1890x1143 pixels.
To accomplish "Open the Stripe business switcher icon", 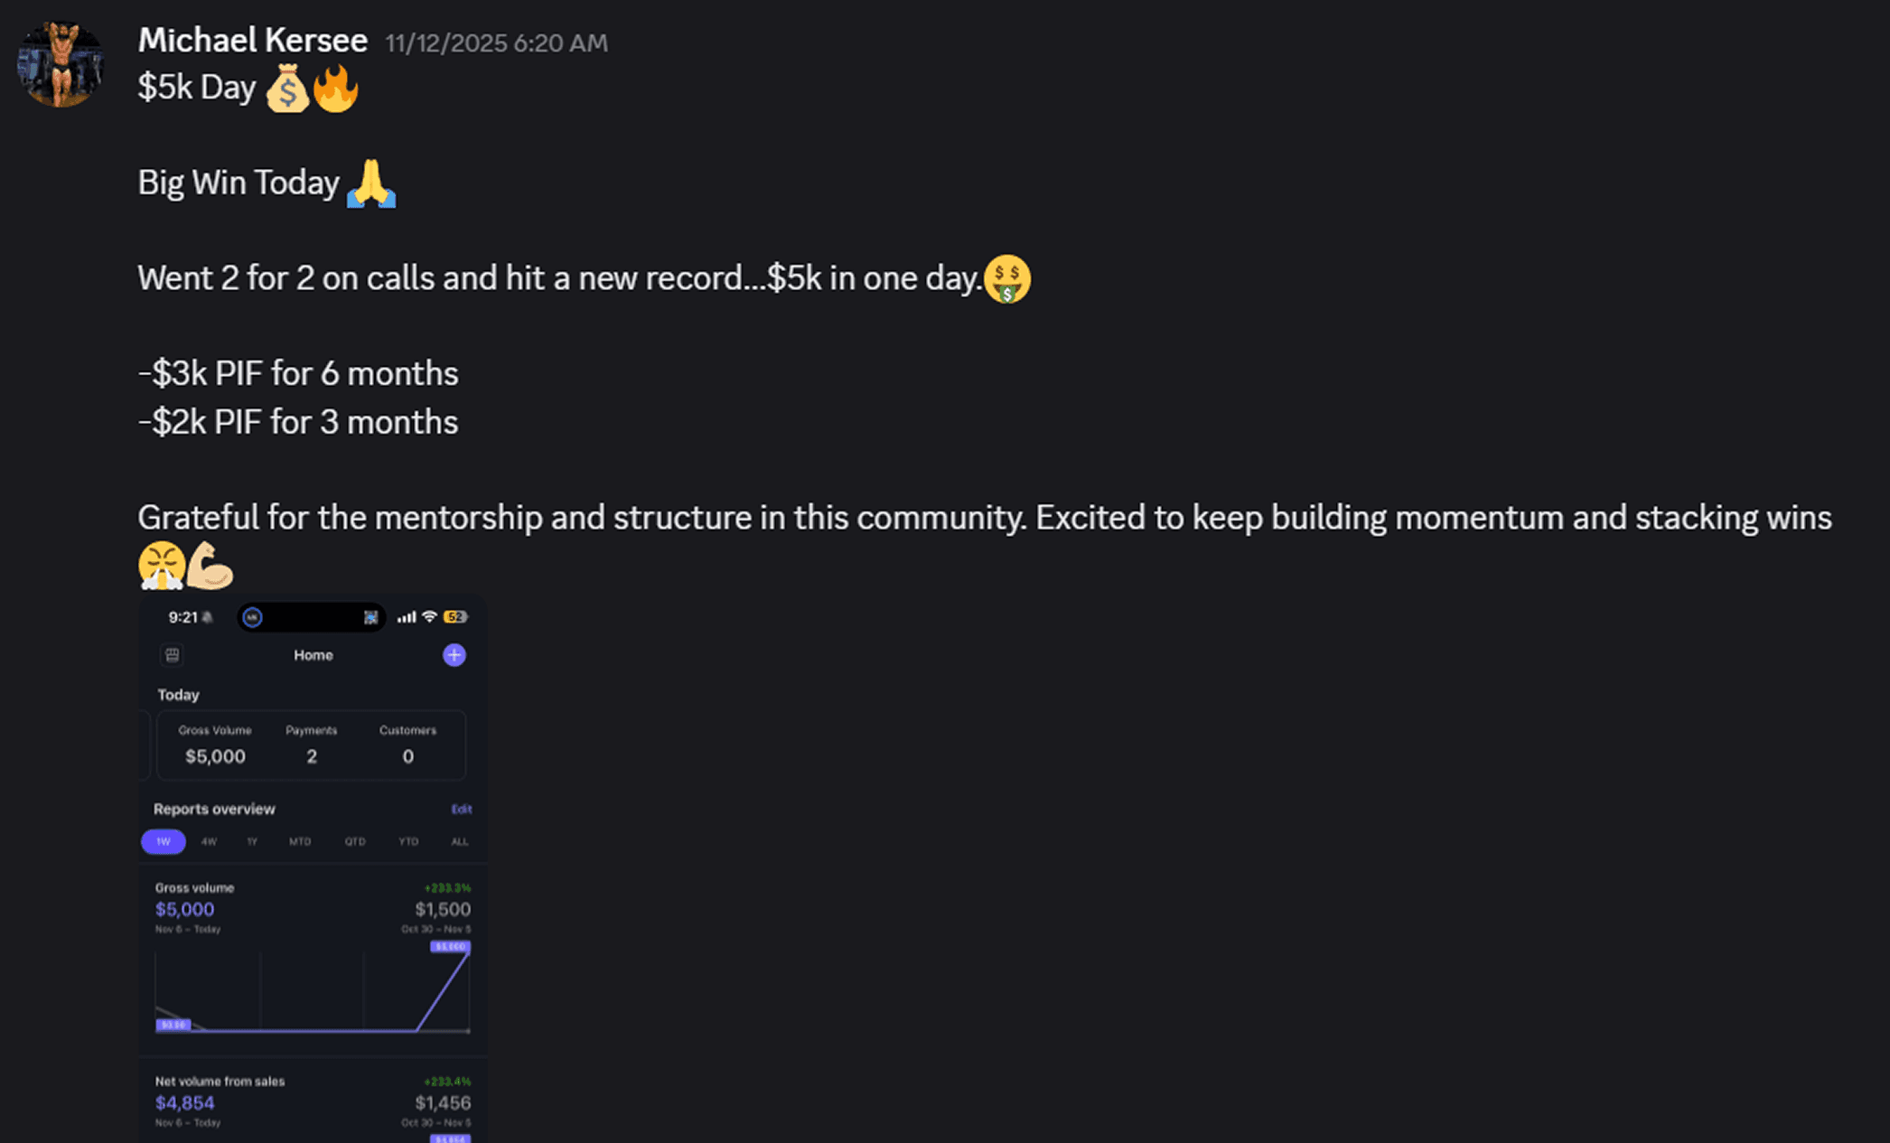I will coord(172,655).
